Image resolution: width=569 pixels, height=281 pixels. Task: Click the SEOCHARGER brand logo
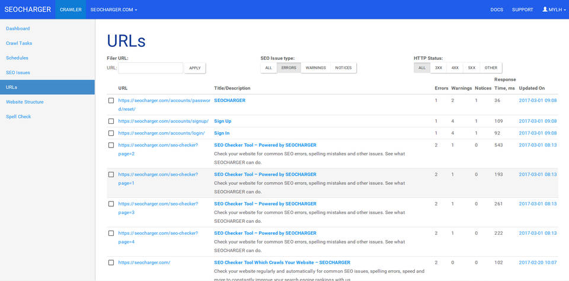pyautogui.click(x=27, y=9)
